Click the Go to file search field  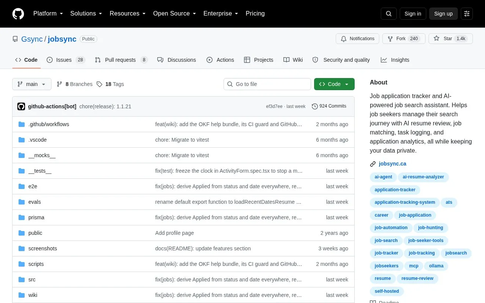coord(267,84)
